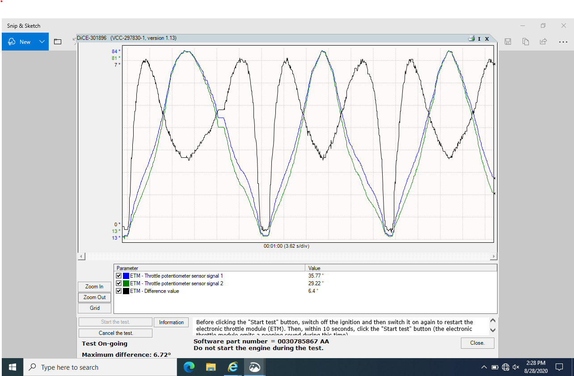Toggle the ETM Difference value checkbox
Viewport: 574px width, 376px height.
coord(119,291)
